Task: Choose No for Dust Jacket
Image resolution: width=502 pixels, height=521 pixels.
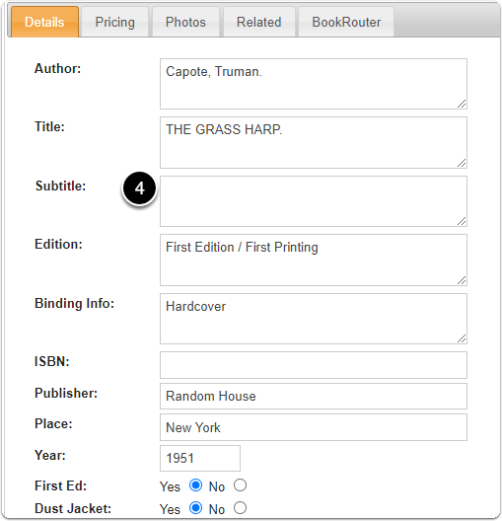Action: click(x=240, y=508)
